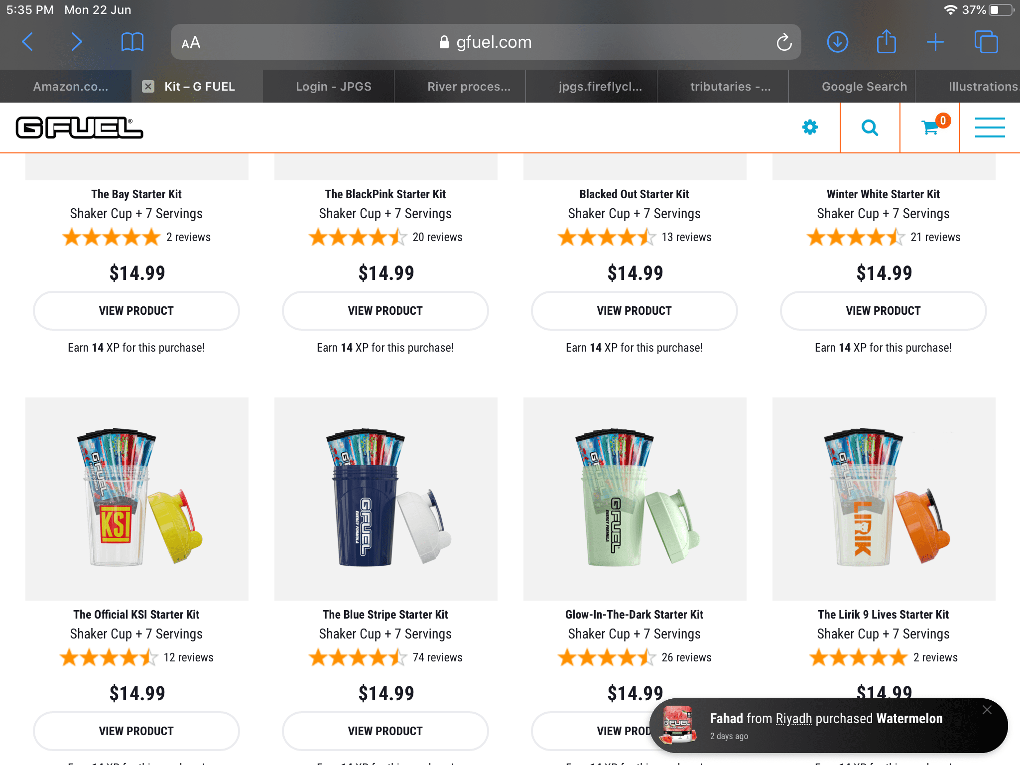This screenshot has height=765, width=1020.
Task: Switch to the Login - JPGS tab
Action: click(x=334, y=87)
